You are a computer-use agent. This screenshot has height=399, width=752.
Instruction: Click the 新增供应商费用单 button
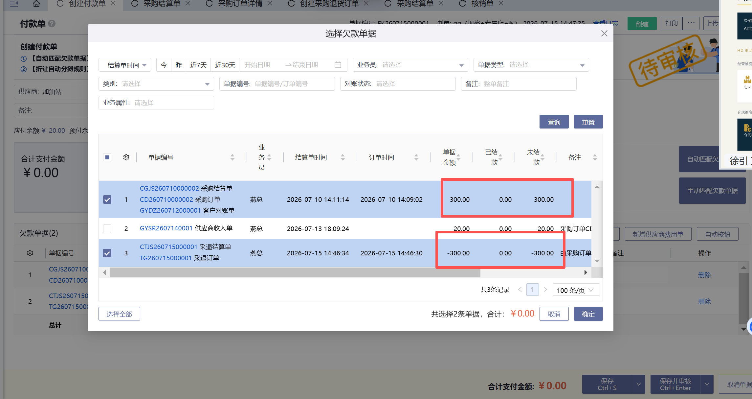658,234
